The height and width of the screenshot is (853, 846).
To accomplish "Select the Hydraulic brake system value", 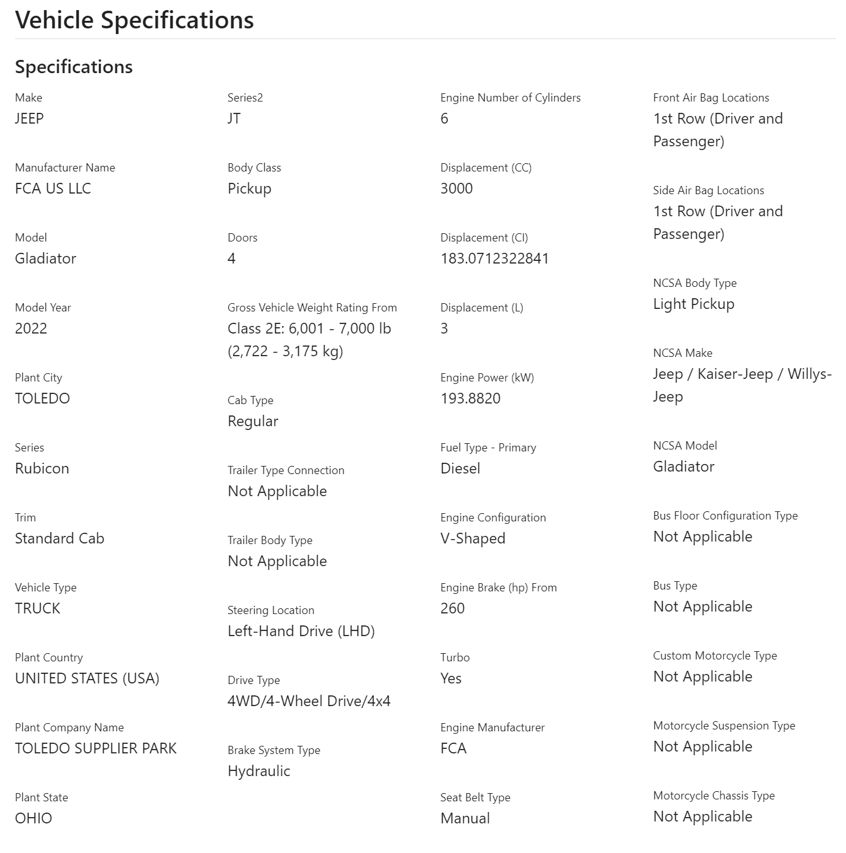I will click(259, 771).
